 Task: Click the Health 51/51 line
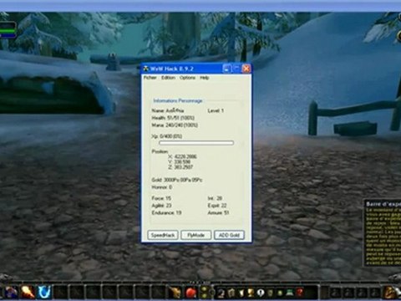173,118
